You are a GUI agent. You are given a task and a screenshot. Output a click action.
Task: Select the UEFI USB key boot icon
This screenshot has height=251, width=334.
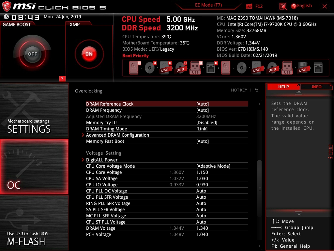(196, 68)
